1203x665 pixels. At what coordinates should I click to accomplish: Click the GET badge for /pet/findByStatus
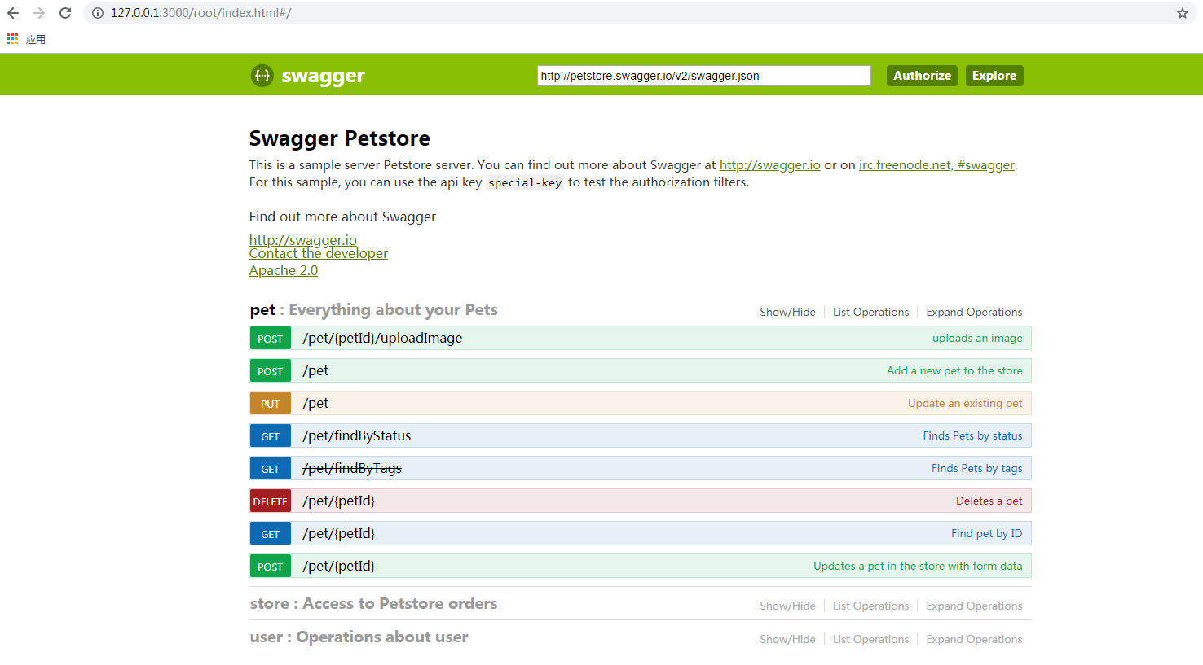tap(271, 436)
